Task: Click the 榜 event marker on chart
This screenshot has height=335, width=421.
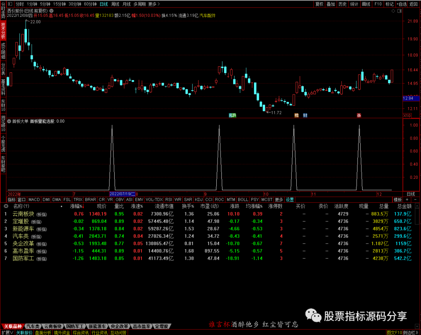Action: coord(296,115)
